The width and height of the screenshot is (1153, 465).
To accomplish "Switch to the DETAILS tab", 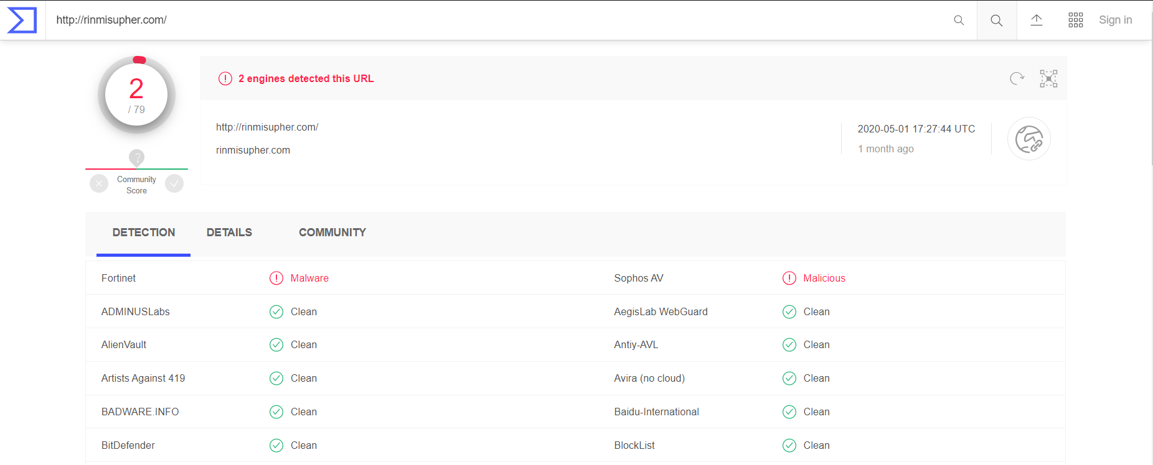I will (229, 233).
